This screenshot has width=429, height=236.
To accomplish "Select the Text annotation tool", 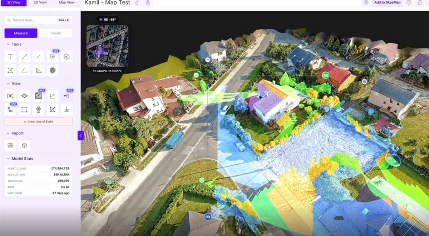I will (x=10, y=56).
